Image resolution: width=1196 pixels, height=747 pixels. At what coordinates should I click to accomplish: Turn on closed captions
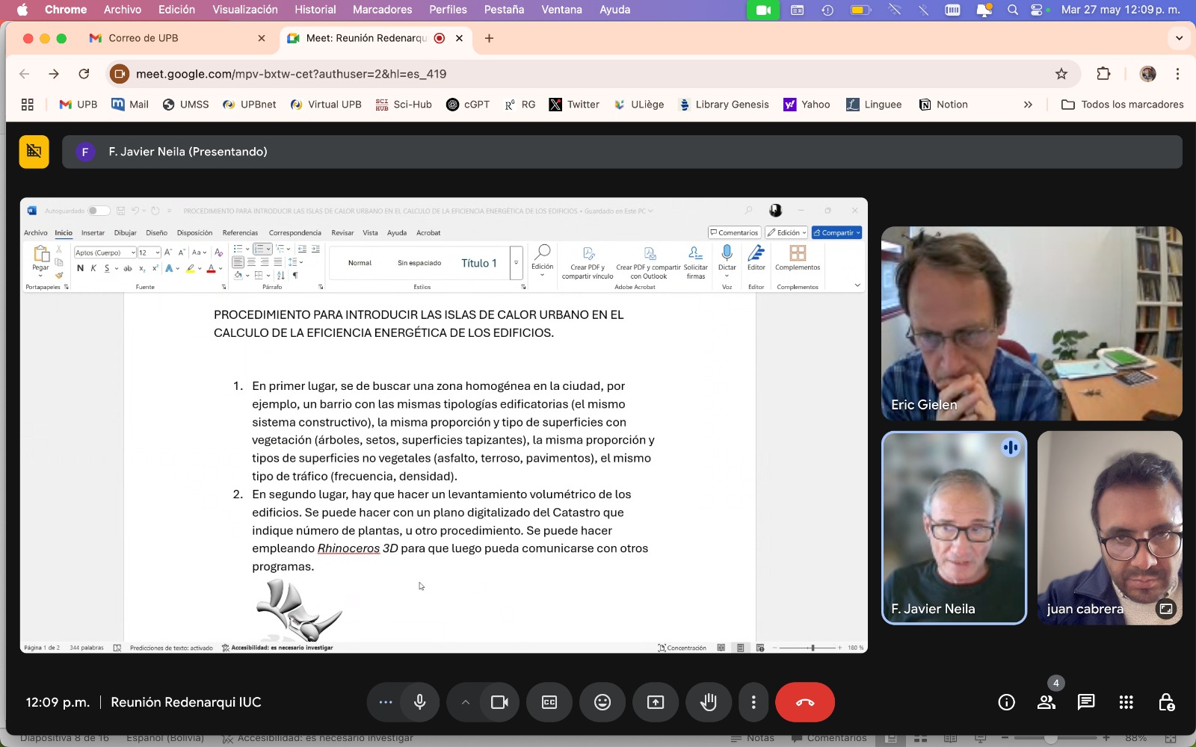tap(549, 702)
